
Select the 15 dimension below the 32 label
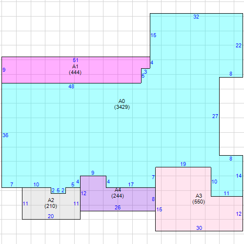153,35
